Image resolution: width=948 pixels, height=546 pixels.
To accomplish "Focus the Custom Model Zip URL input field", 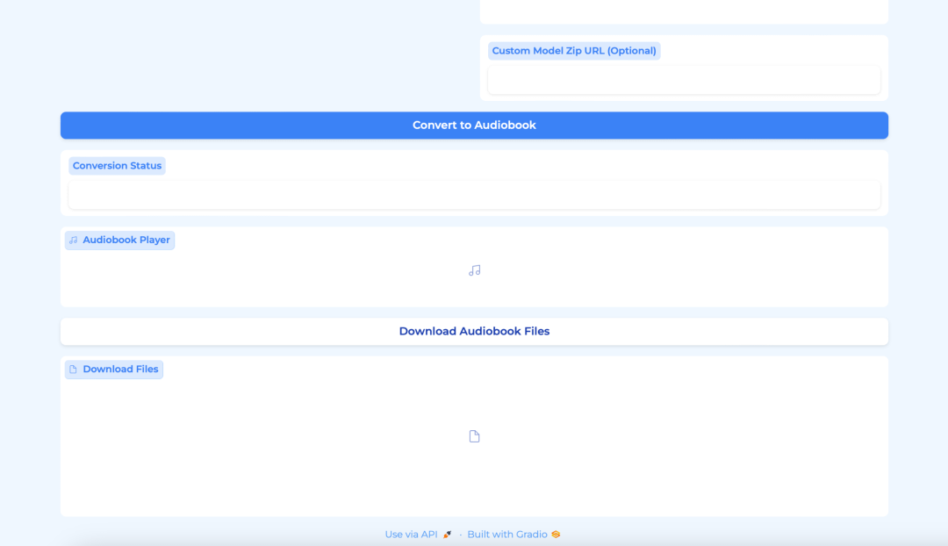I will tap(684, 80).
